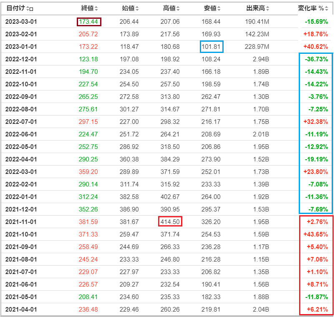335x317 pixels.
Task: Select the closing price 173.44
Action: (88, 22)
